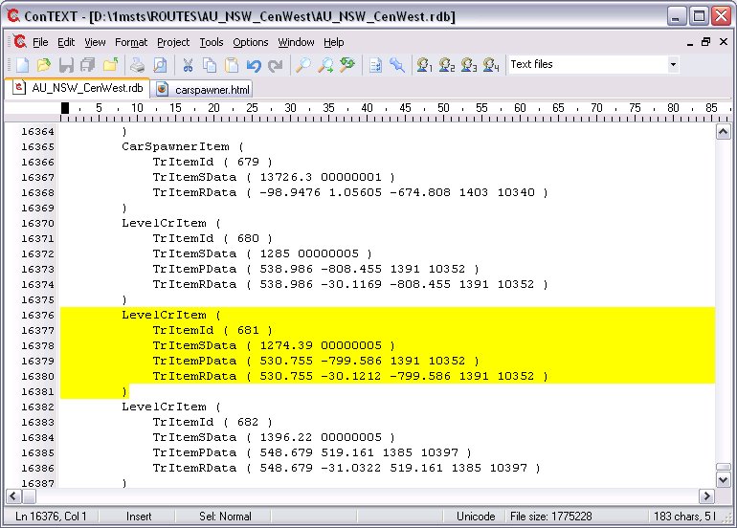737x528 pixels.
Task: Save all files using stacked floppy icon
Action: [x=87, y=65]
